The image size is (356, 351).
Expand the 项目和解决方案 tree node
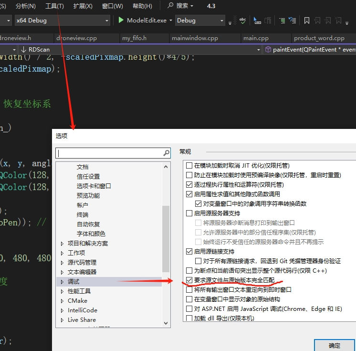62,244
